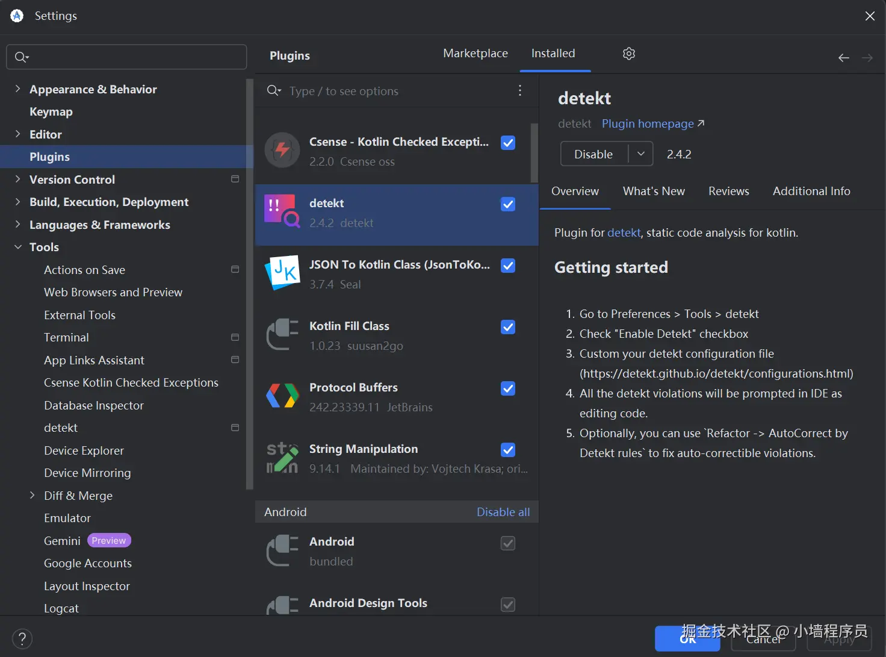Toggle the Android Design Tools checkbox

click(508, 605)
